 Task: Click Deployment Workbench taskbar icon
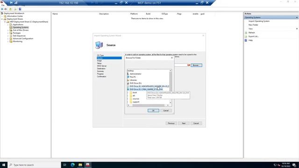click(88, 165)
